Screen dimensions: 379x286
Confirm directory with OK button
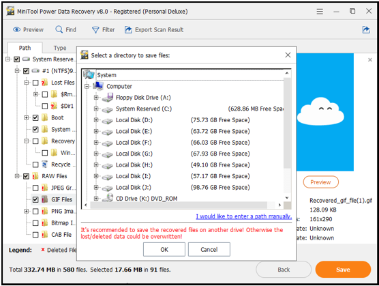tap(164, 249)
